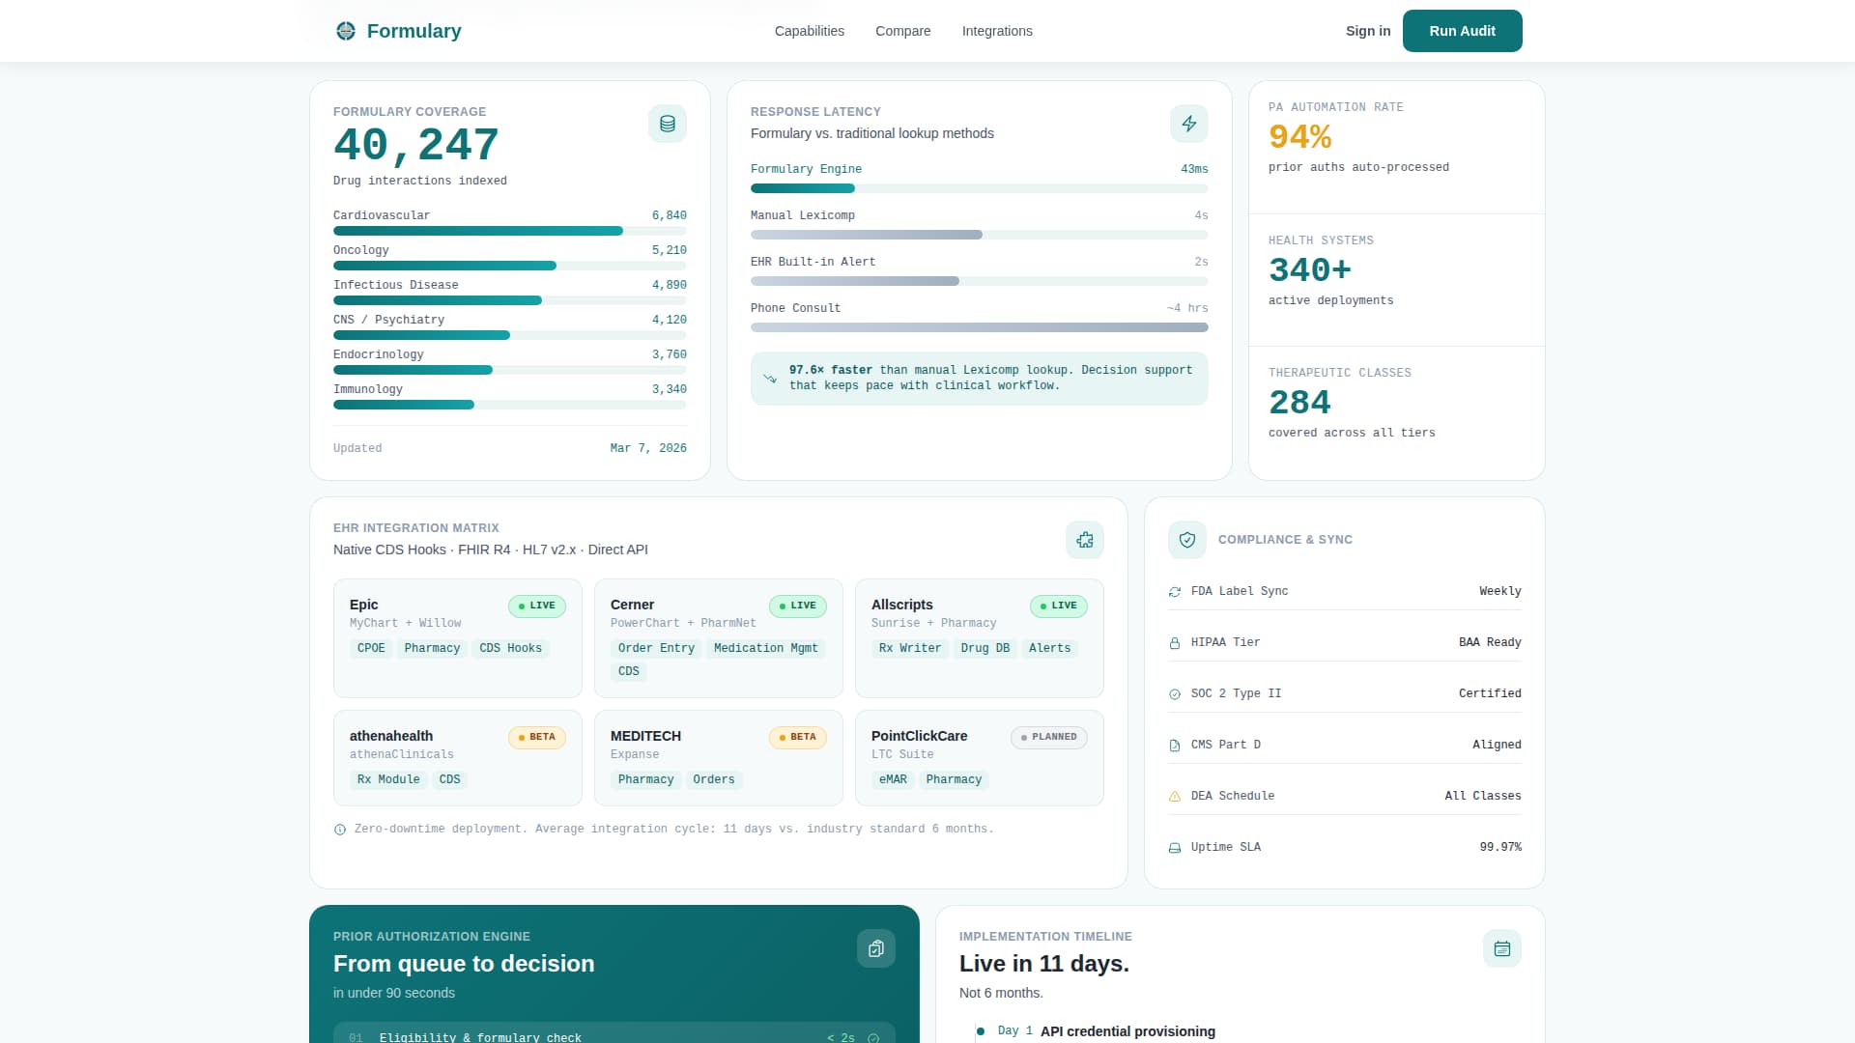Image resolution: width=1855 pixels, height=1043 pixels.
Task: Click the check-circle icon next to SOC 2 Type II
Action: click(1175, 694)
